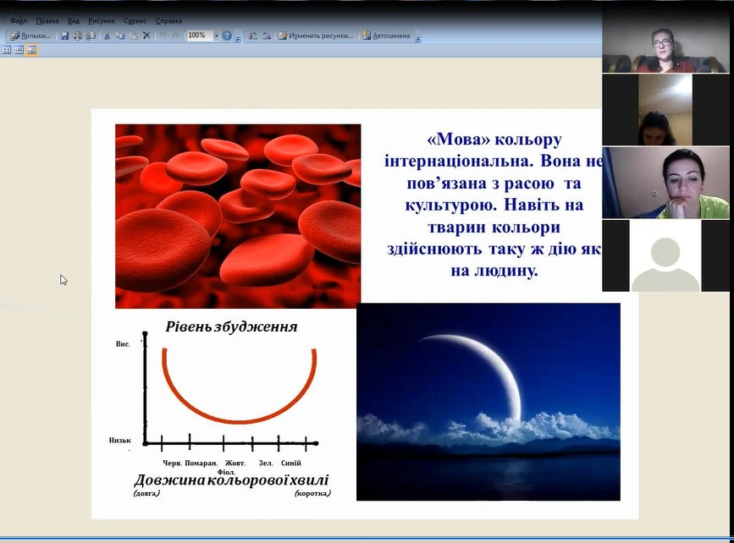734x543 pixels.
Task: Rotate the picture left
Action: 252,36
